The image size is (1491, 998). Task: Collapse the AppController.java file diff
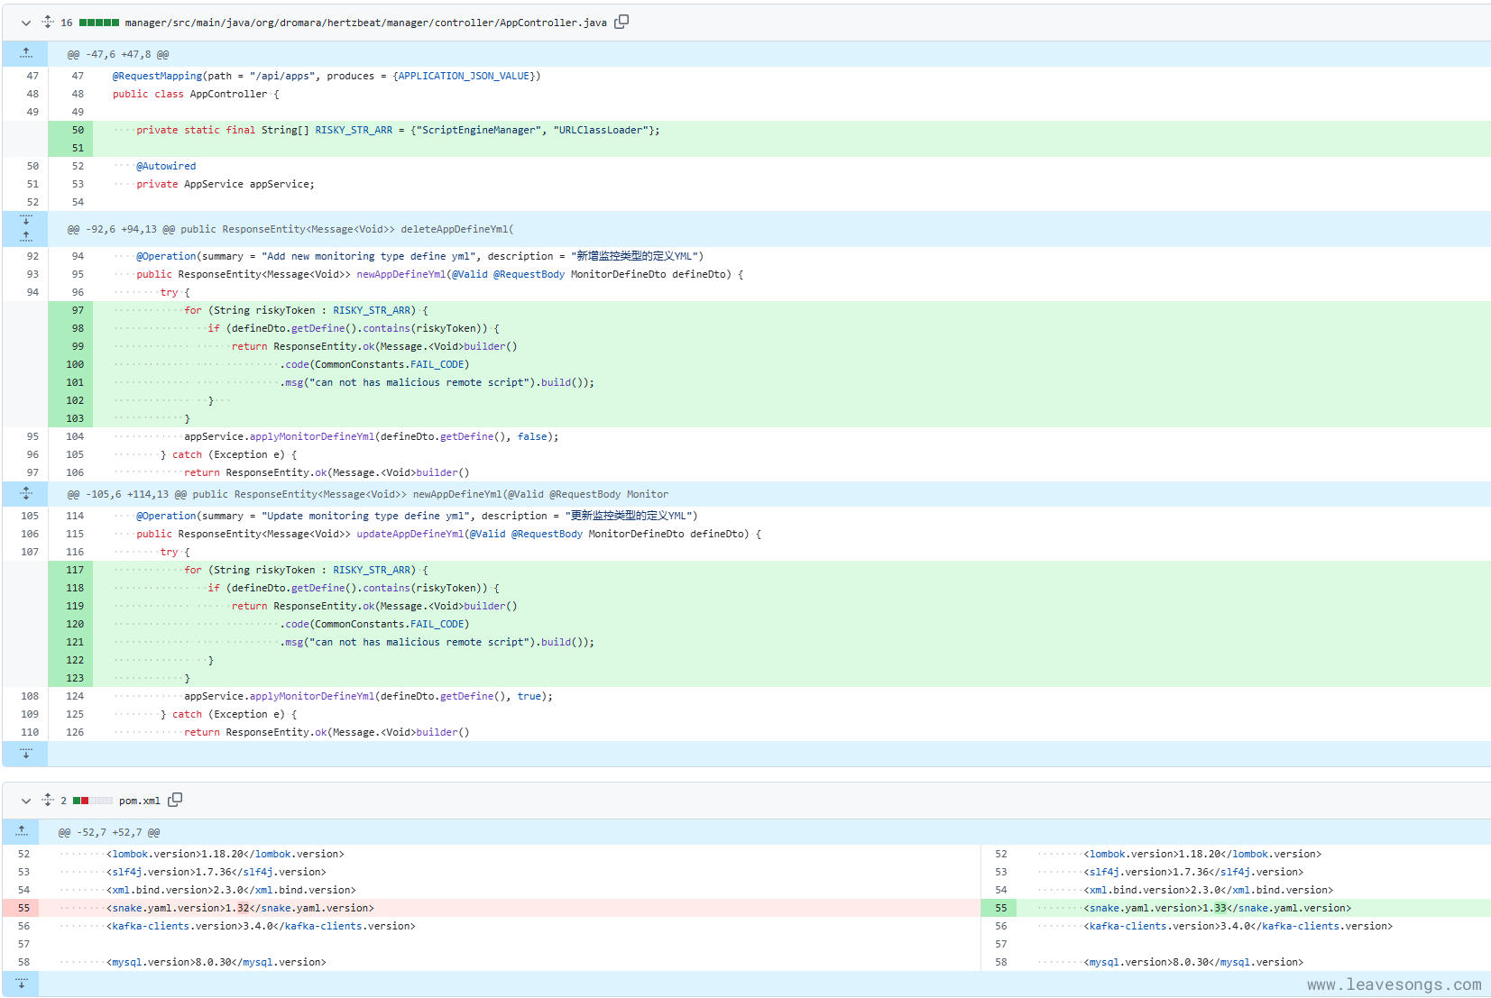click(26, 23)
